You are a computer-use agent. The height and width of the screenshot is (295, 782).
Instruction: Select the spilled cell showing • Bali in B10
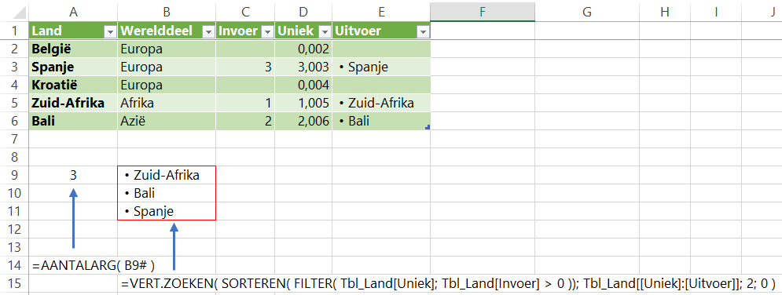point(167,193)
